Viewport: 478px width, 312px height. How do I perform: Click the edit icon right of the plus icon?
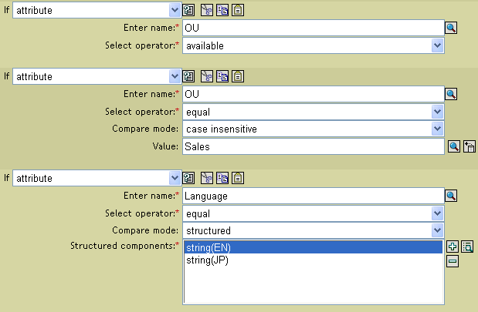point(466,247)
